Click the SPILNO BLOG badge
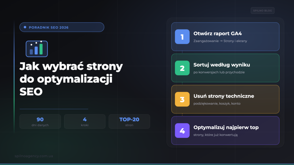Screen dimensions: 294x165 click(262, 11)
